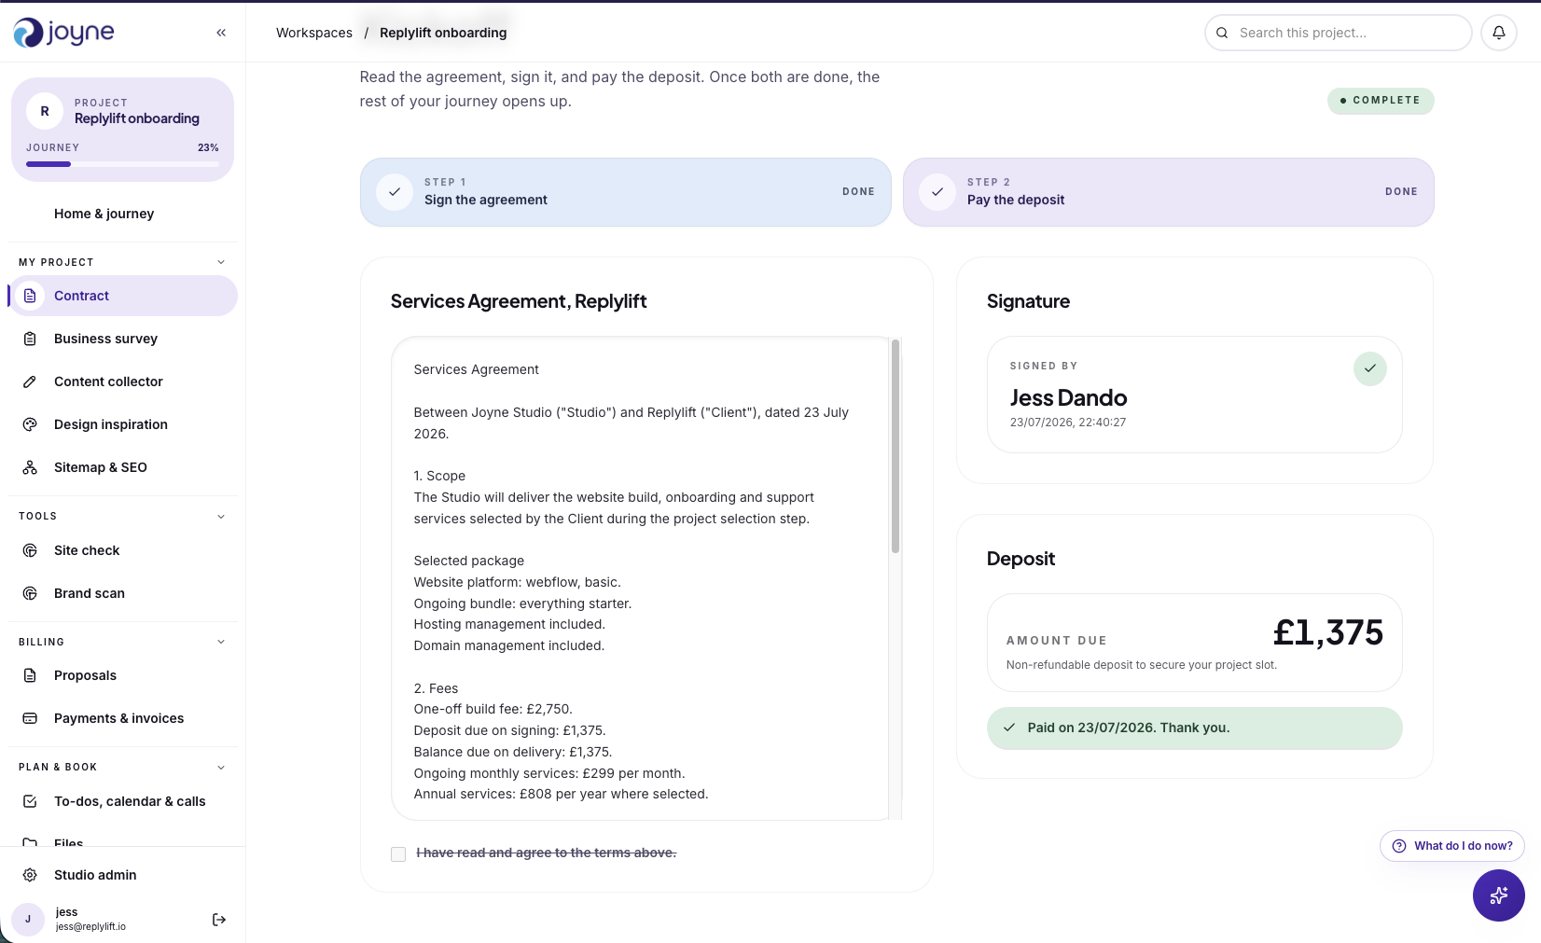Click Step 2 checkmark circle
1541x943 pixels.
point(937,192)
